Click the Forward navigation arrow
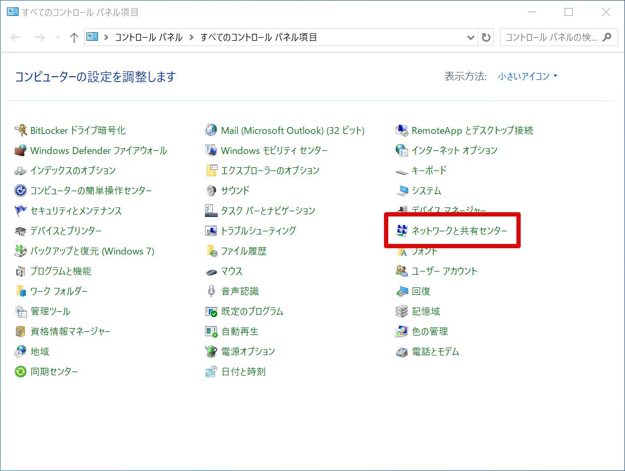625x471 pixels. (x=40, y=38)
